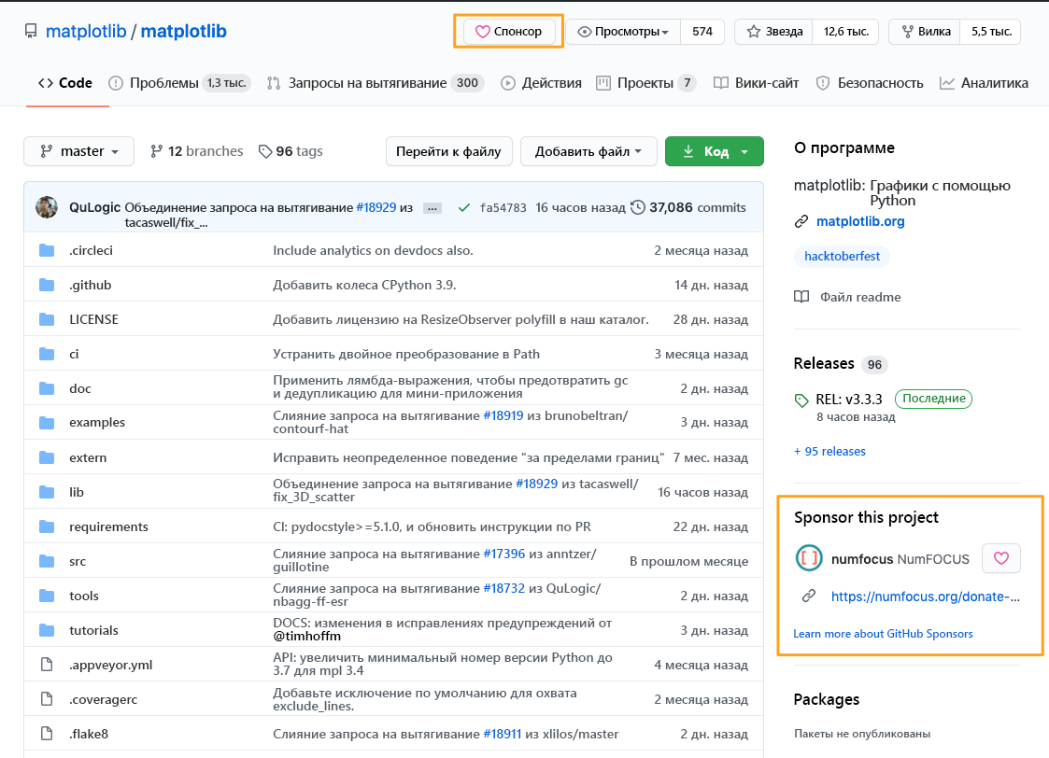This screenshot has height=758, width=1049.
Task: Click the matplotlib.org link chain icon
Action: click(x=801, y=221)
